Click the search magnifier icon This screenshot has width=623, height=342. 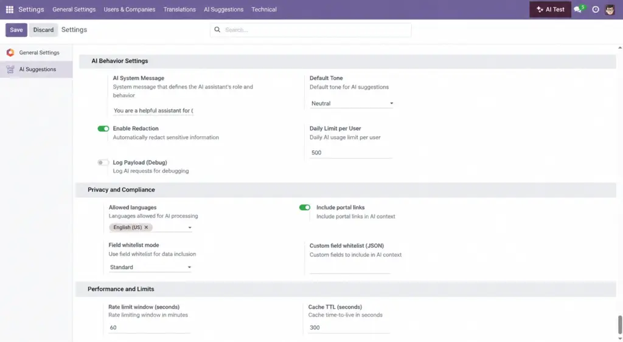(x=217, y=29)
